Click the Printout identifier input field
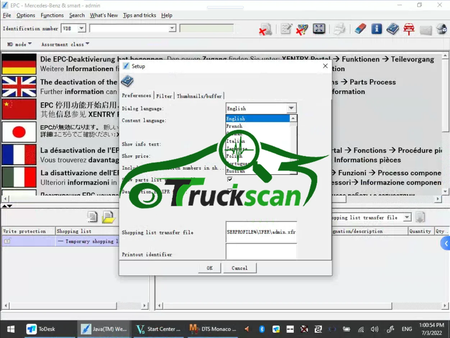Screen dimensions: 450x338 point(261,251)
